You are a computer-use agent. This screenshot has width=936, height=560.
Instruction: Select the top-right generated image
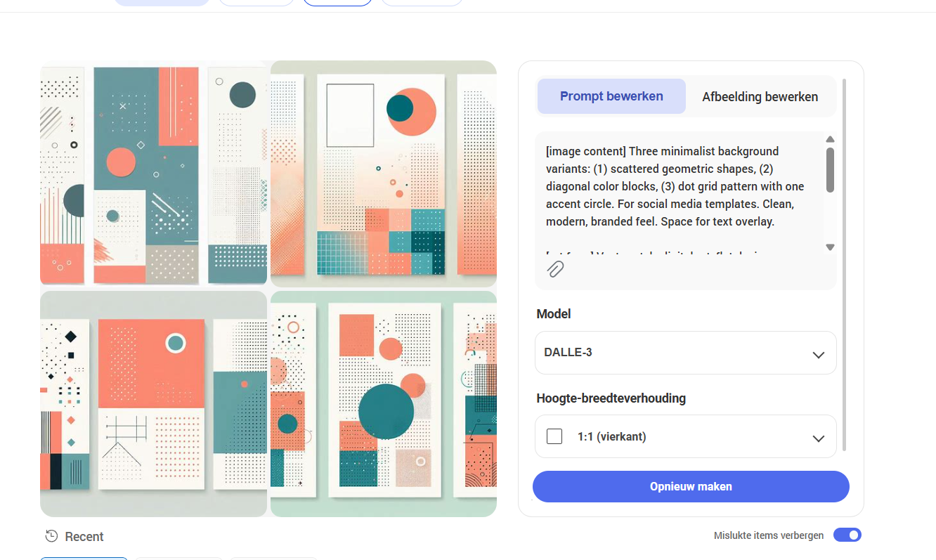(384, 174)
